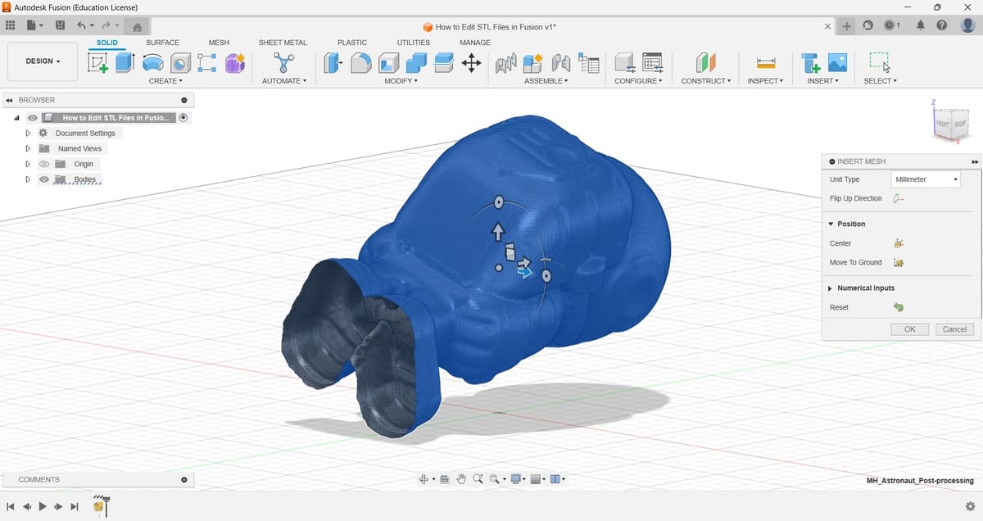This screenshot has width=983, height=521.
Task: Click the Center position icon
Action: 899,243
